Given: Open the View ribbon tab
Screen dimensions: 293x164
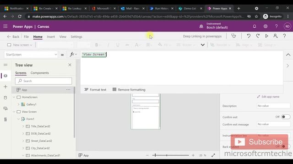Looking at the screenshot, I should (x=63, y=36).
